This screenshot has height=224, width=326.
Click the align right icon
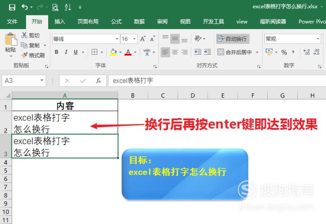[185, 52]
